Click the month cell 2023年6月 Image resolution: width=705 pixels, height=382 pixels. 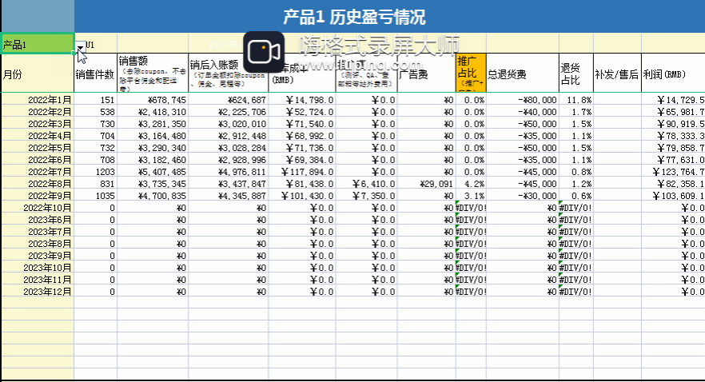38,220
